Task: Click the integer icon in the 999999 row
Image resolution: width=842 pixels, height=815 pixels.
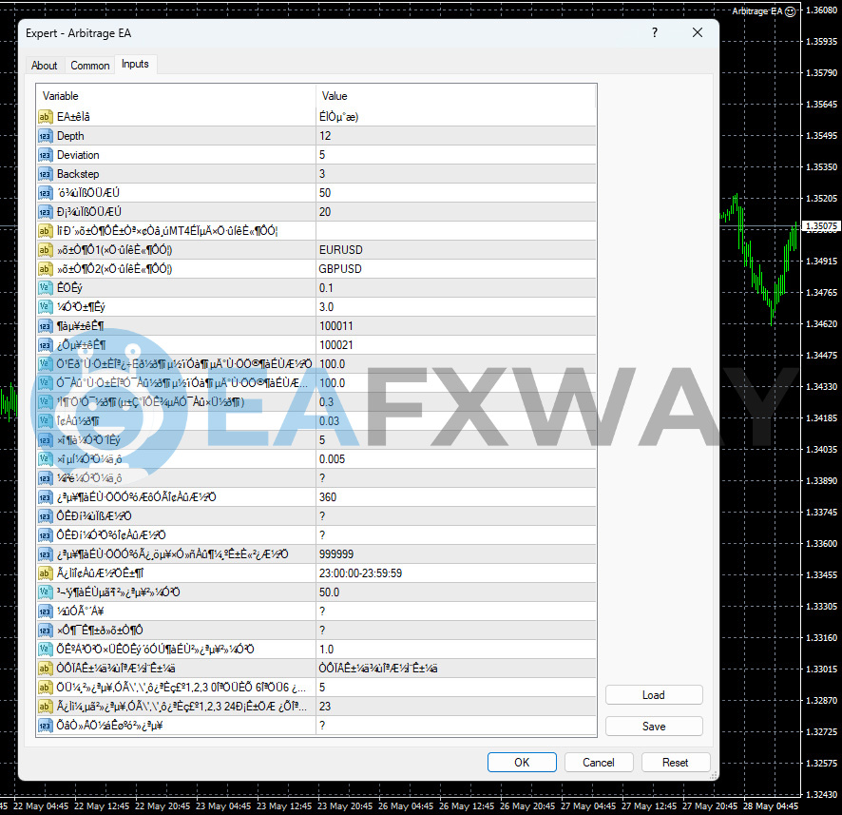Action: (x=45, y=554)
